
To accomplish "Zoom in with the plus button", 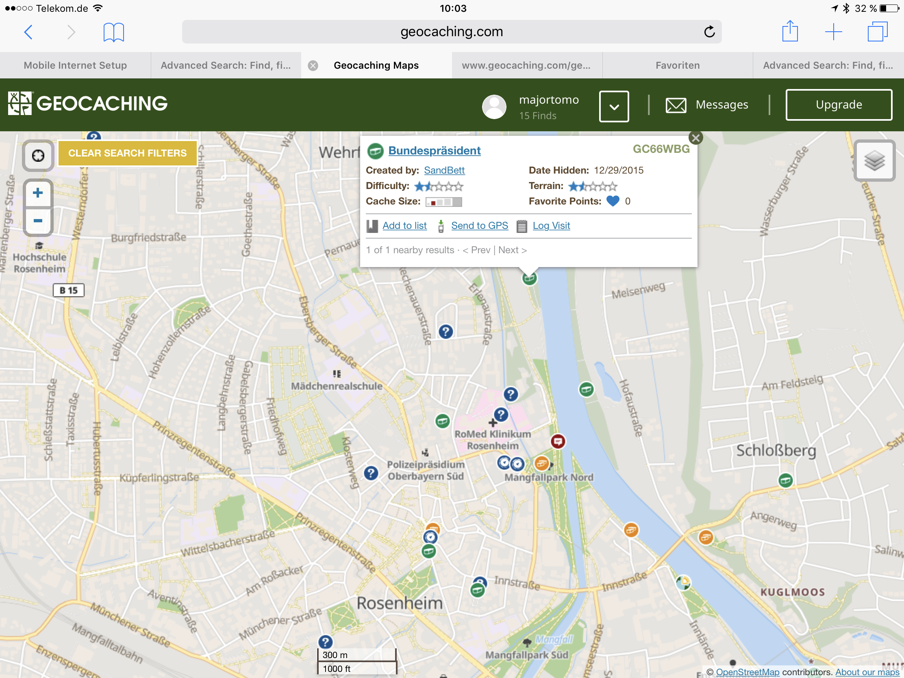I will point(38,193).
